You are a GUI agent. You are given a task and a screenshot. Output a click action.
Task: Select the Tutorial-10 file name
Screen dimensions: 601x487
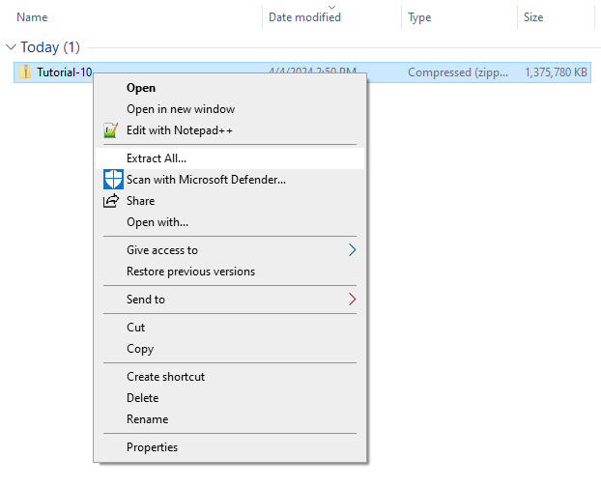(x=65, y=72)
